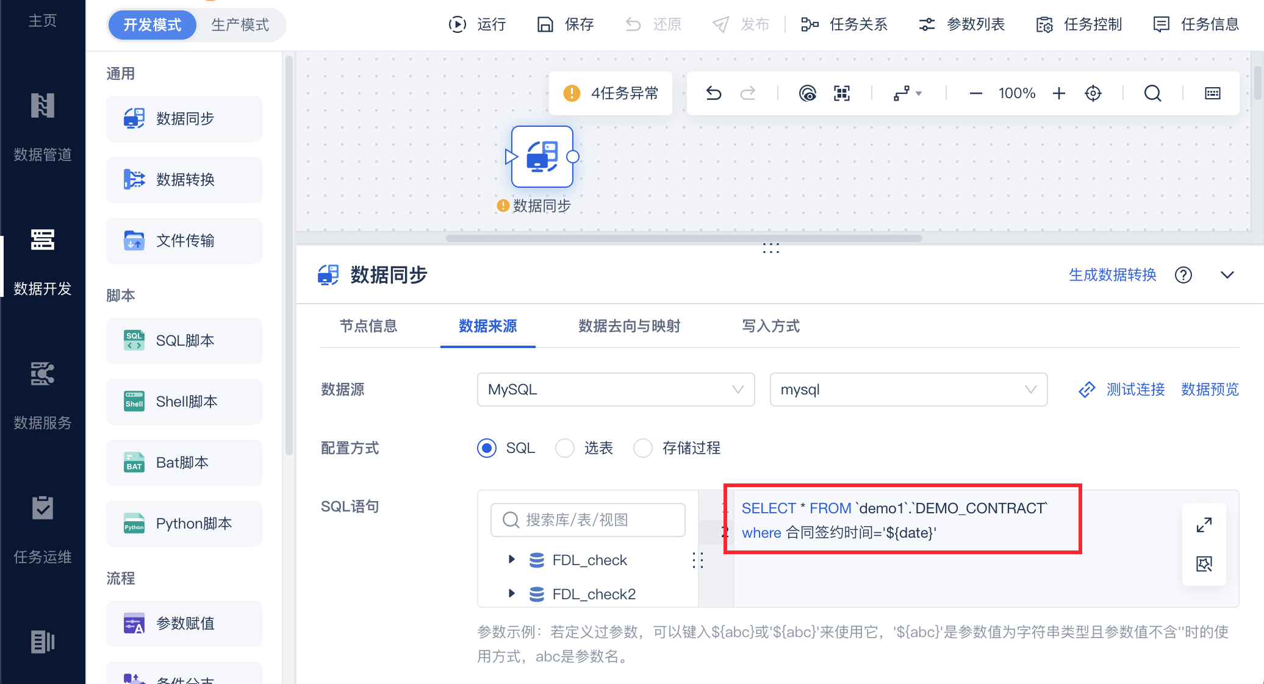Click the 测试连接 link
The width and height of the screenshot is (1264, 684).
pos(1135,390)
